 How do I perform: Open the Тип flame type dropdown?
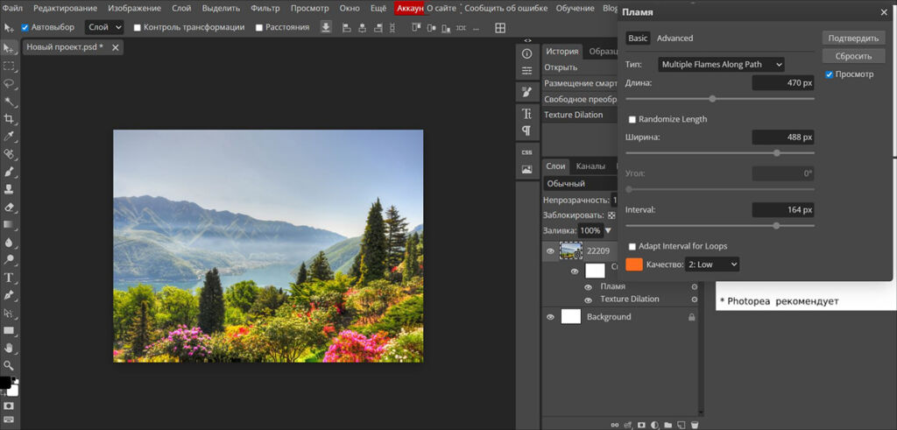point(722,65)
